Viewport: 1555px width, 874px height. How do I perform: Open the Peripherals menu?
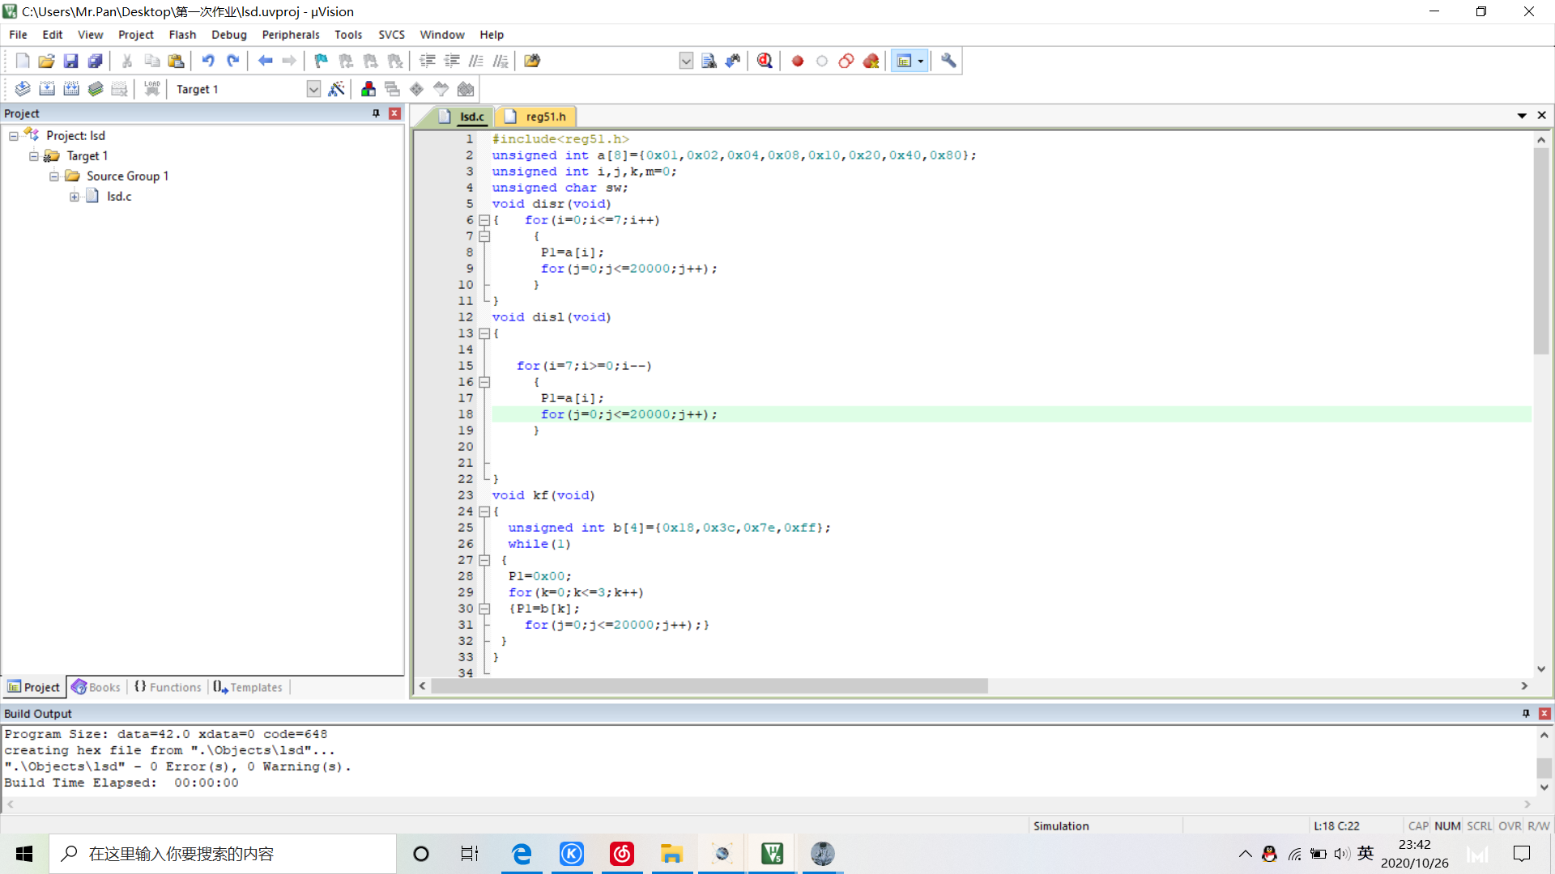coord(291,35)
